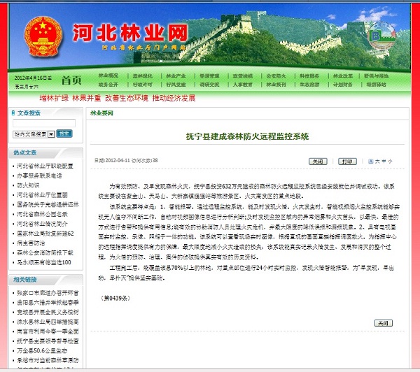Set the article font size to 大

[377, 162]
